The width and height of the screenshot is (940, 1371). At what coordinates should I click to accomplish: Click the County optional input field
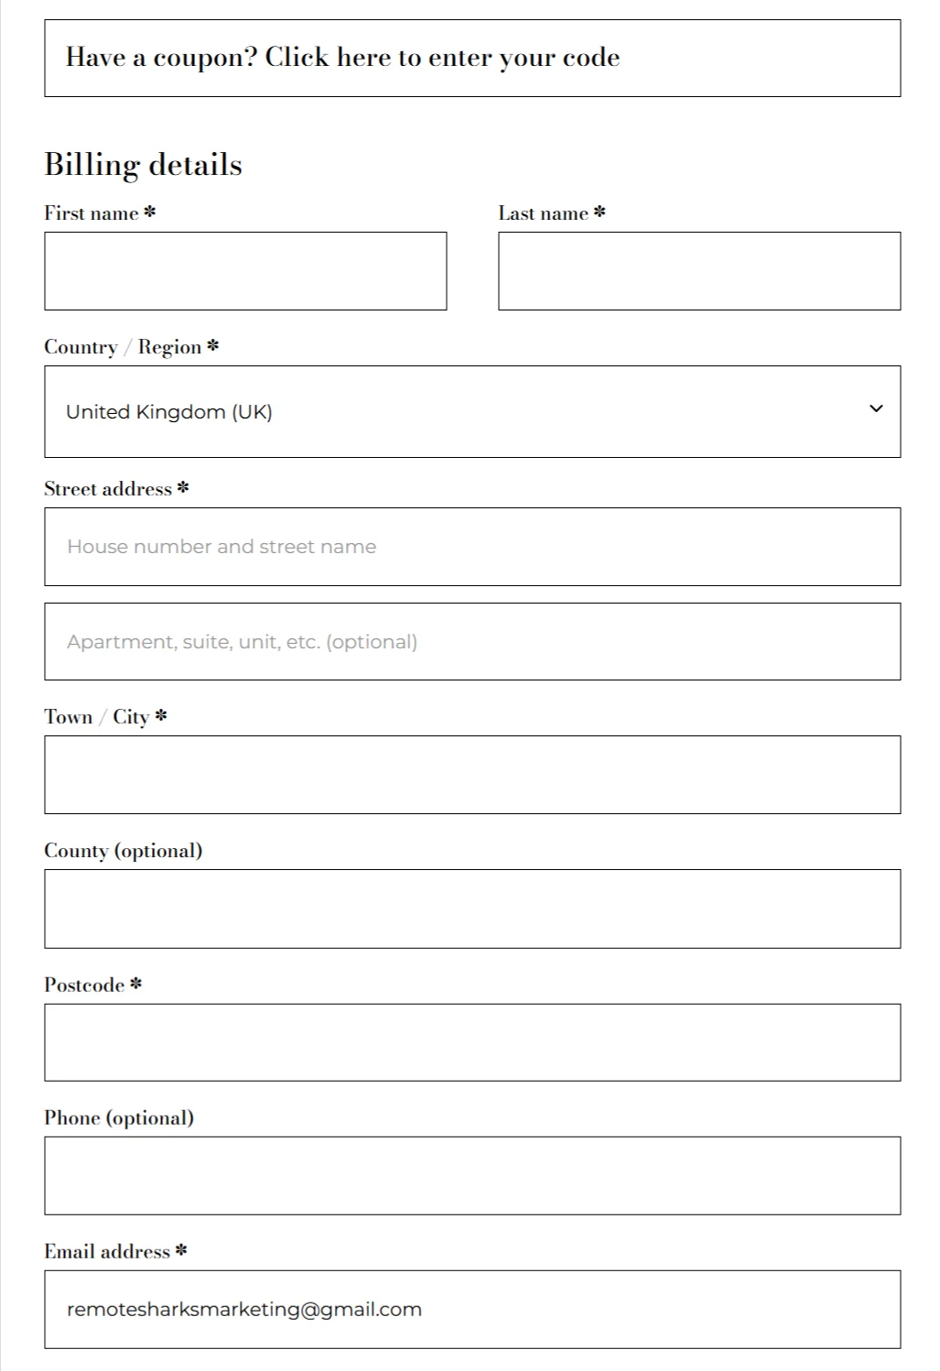point(472,909)
